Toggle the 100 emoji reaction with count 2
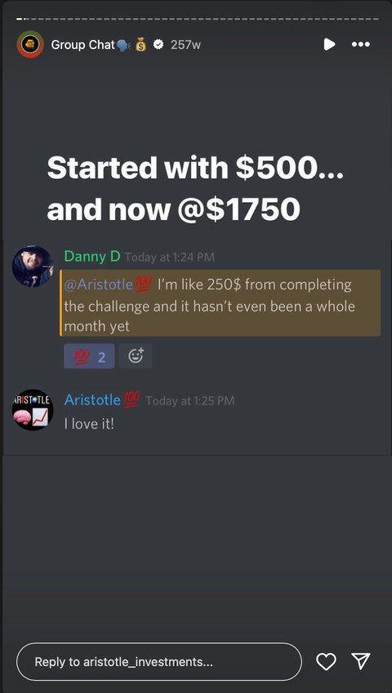Viewport: 392px width, 693px height. (89, 356)
